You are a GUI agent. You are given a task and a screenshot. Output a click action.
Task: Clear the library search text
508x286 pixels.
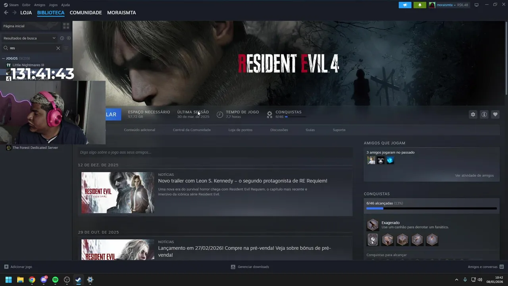[x=58, y=48]
